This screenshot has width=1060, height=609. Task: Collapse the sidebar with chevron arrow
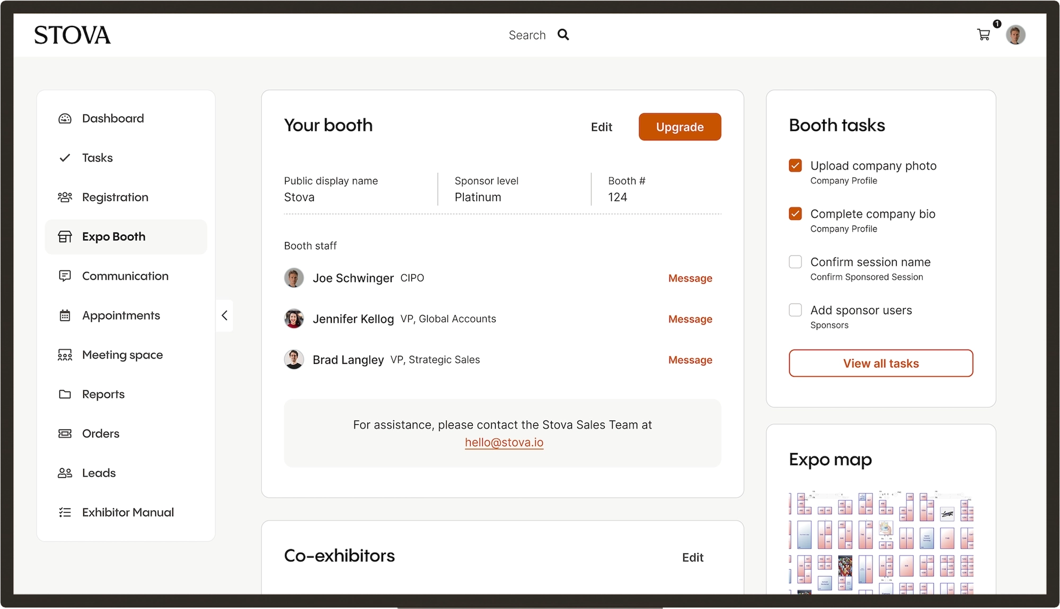225,316
